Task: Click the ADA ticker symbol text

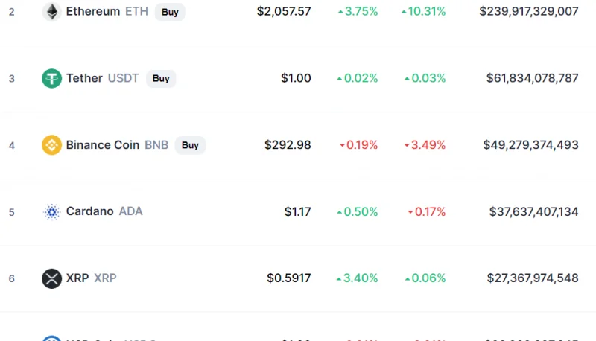Action: point(131,211)
